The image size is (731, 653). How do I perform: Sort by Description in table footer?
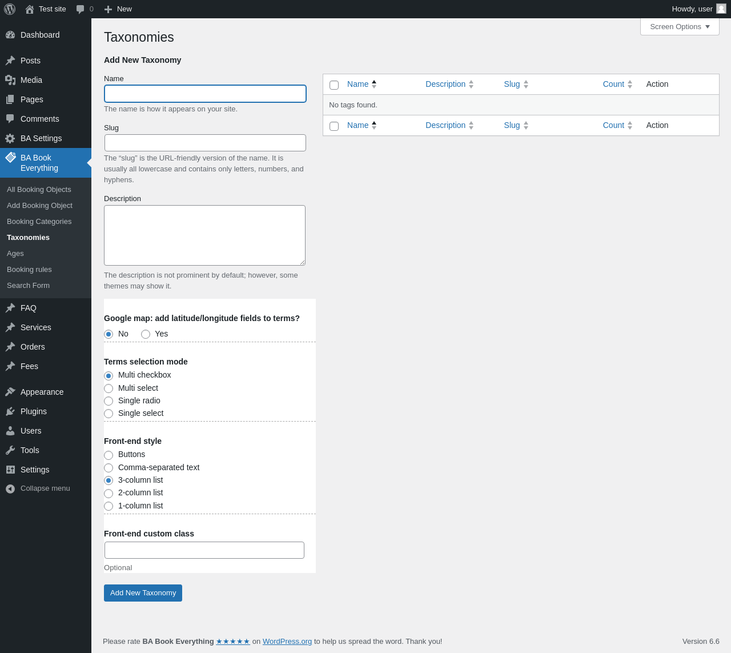click(x=449, y=125)
